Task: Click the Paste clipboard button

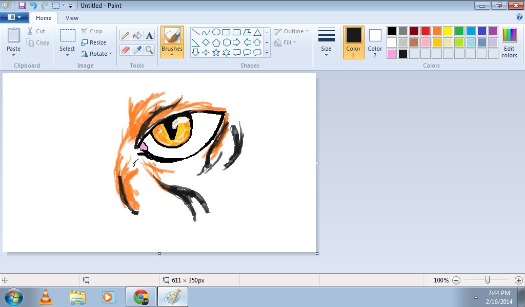Action: coord(14,39)
